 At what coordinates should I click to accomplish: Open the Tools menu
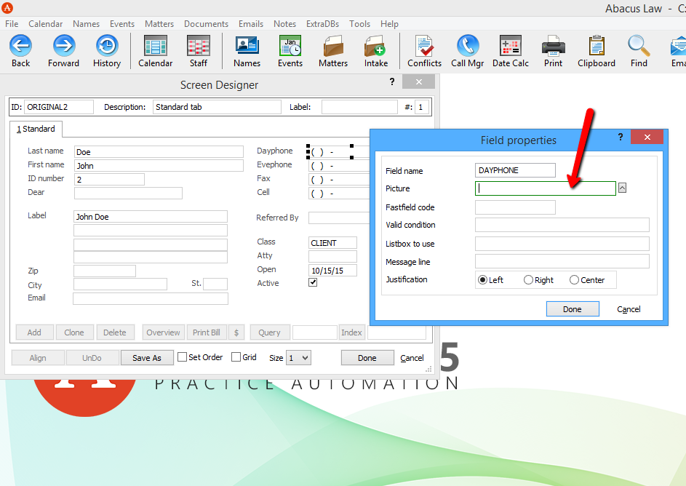359,24
